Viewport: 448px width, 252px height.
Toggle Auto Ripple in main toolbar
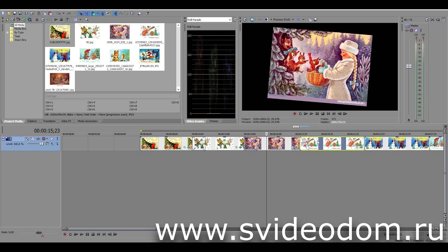pyautogui.click(x=93, y=13)
